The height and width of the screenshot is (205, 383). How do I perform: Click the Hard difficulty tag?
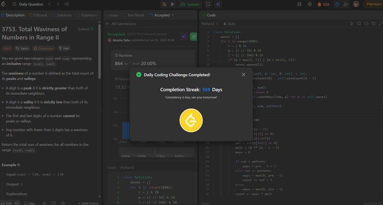[7, 49]
